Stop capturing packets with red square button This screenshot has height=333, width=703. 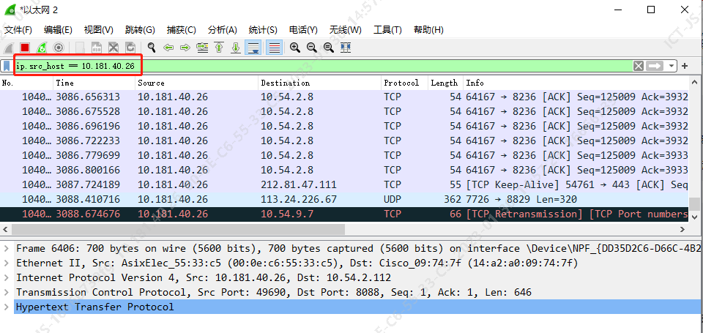[x=25, y=48]
